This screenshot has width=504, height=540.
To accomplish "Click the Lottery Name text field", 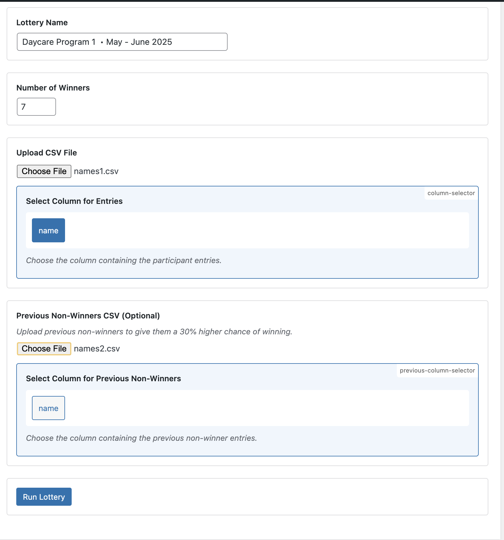I will (122, 42).
